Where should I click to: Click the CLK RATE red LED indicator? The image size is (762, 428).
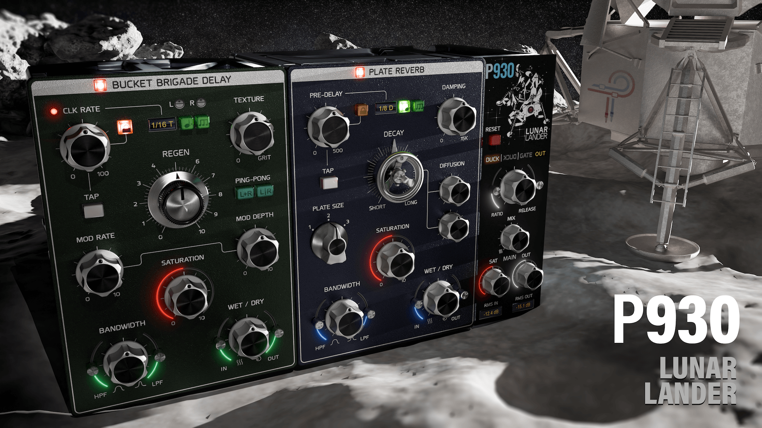[54, 111]
